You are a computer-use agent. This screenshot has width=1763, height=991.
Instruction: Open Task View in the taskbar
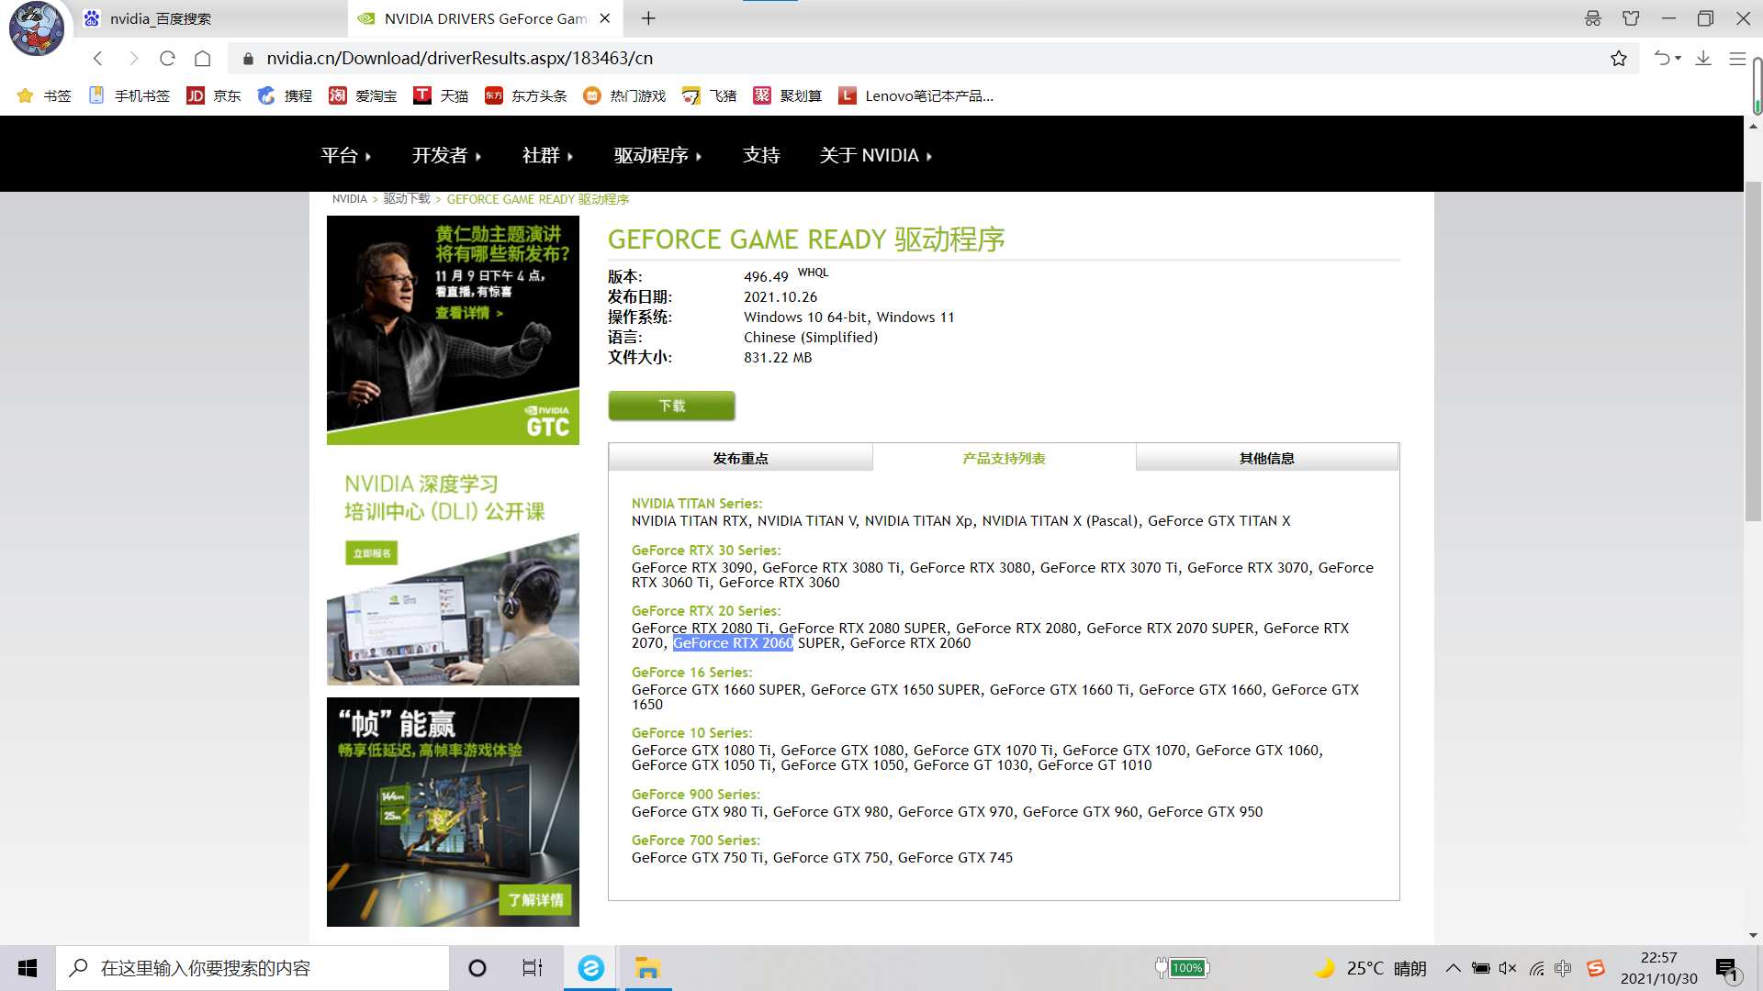click(533, 968)
